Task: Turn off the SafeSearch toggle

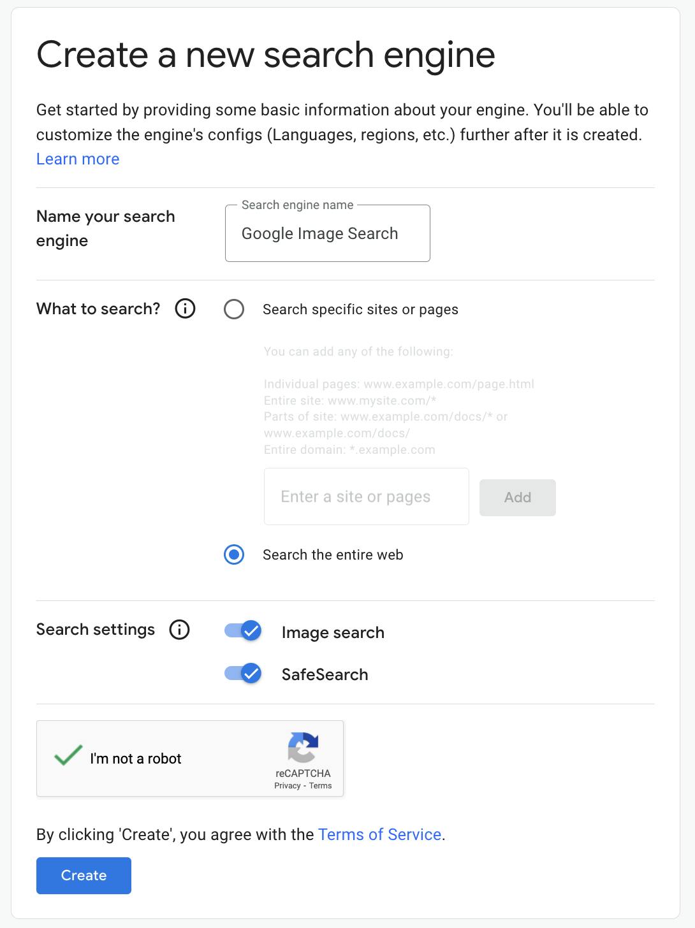Action: pos(242,672)
